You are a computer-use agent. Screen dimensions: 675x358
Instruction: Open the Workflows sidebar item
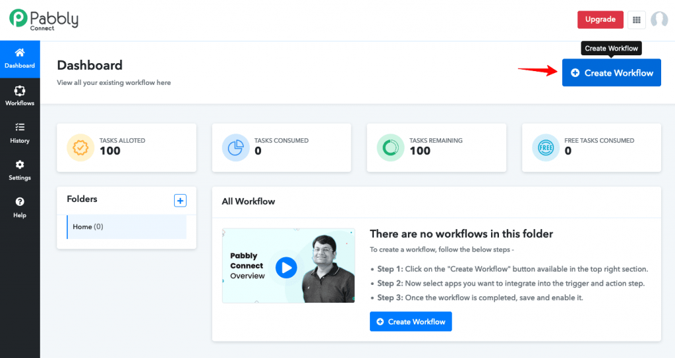pos(20,96)
